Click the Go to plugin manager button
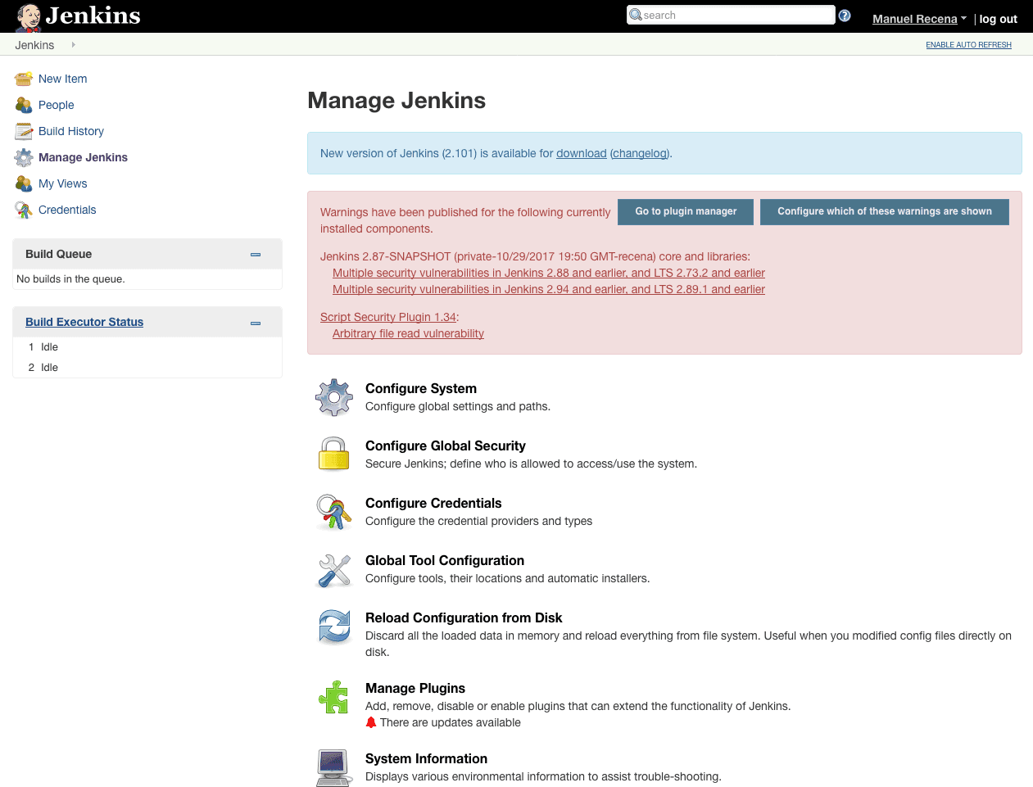Screen dimensions: 1033x787 (685, 211)
